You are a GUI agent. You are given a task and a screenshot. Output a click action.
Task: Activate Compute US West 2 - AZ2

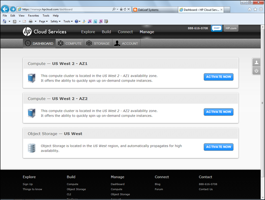click(218, 112)
